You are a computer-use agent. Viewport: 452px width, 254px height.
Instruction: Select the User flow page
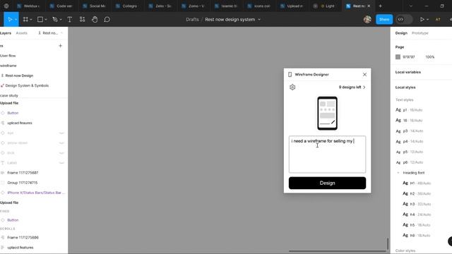(x=8, y=56)
